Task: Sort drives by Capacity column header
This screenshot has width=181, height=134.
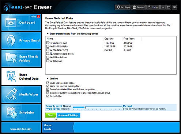Action: 109,39
